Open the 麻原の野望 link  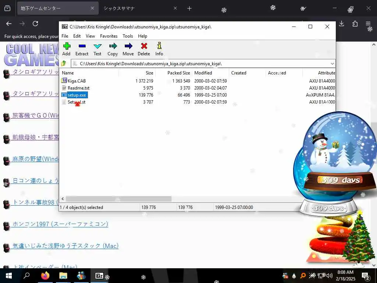pos(36,159)
